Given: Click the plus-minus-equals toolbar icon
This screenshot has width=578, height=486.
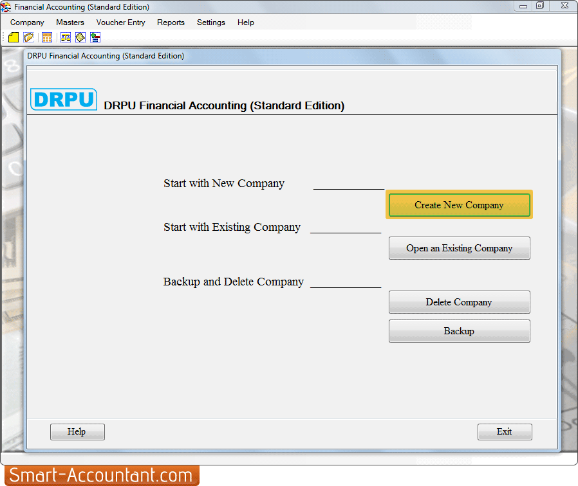Looking at the screenshot, I should click(x=95, y=37).
